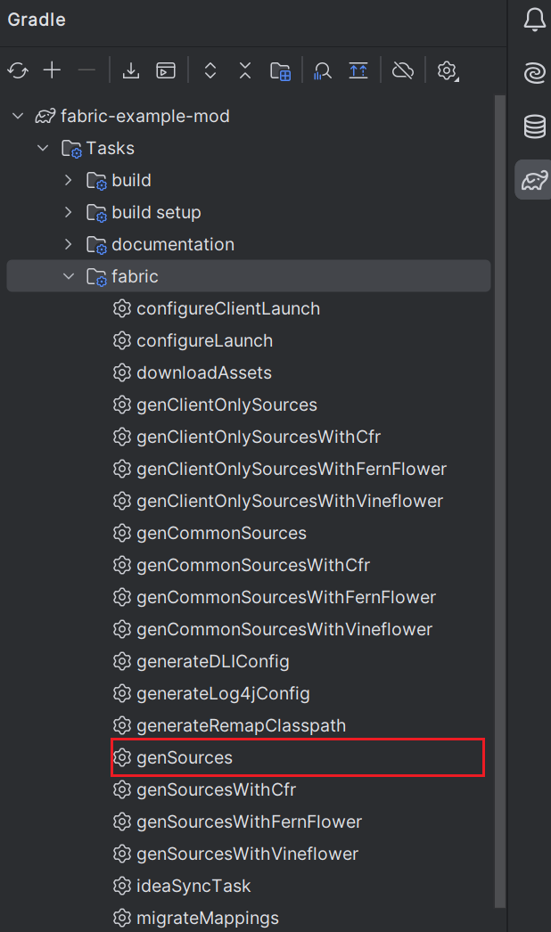Select the generateLog4jConfig task

tap(223, 693)
